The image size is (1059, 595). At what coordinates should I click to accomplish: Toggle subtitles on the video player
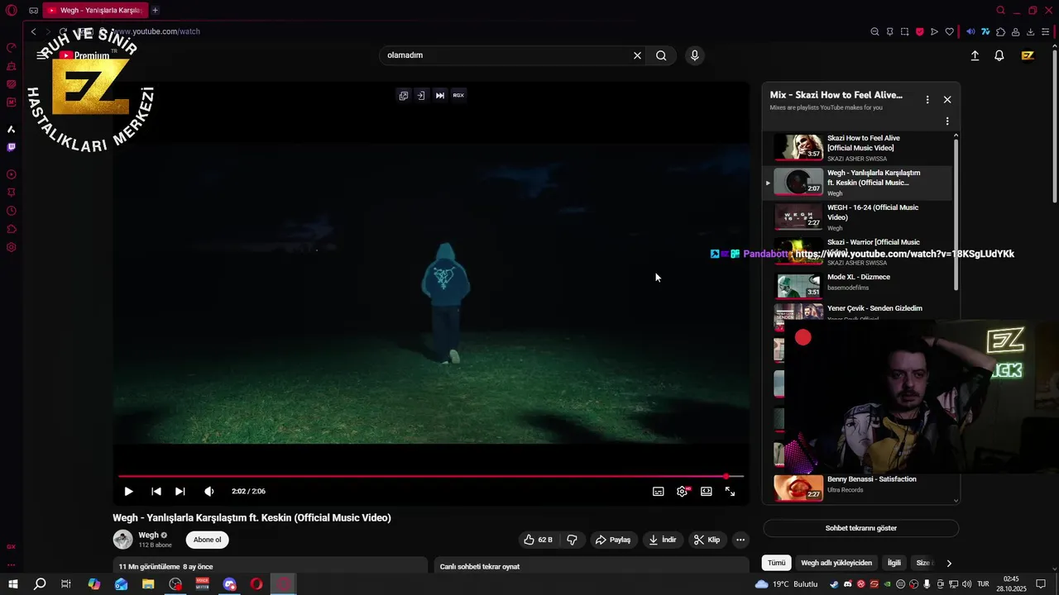click(659, 491)
